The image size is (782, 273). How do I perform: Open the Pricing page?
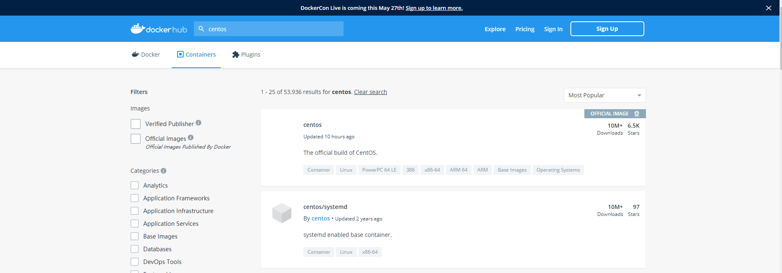coord(525,29)
